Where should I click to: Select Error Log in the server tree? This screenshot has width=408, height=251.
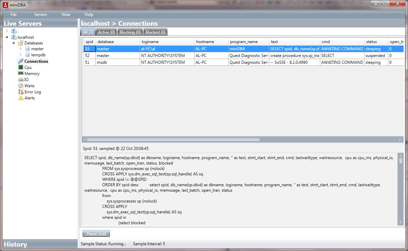[x=33, y=92]
